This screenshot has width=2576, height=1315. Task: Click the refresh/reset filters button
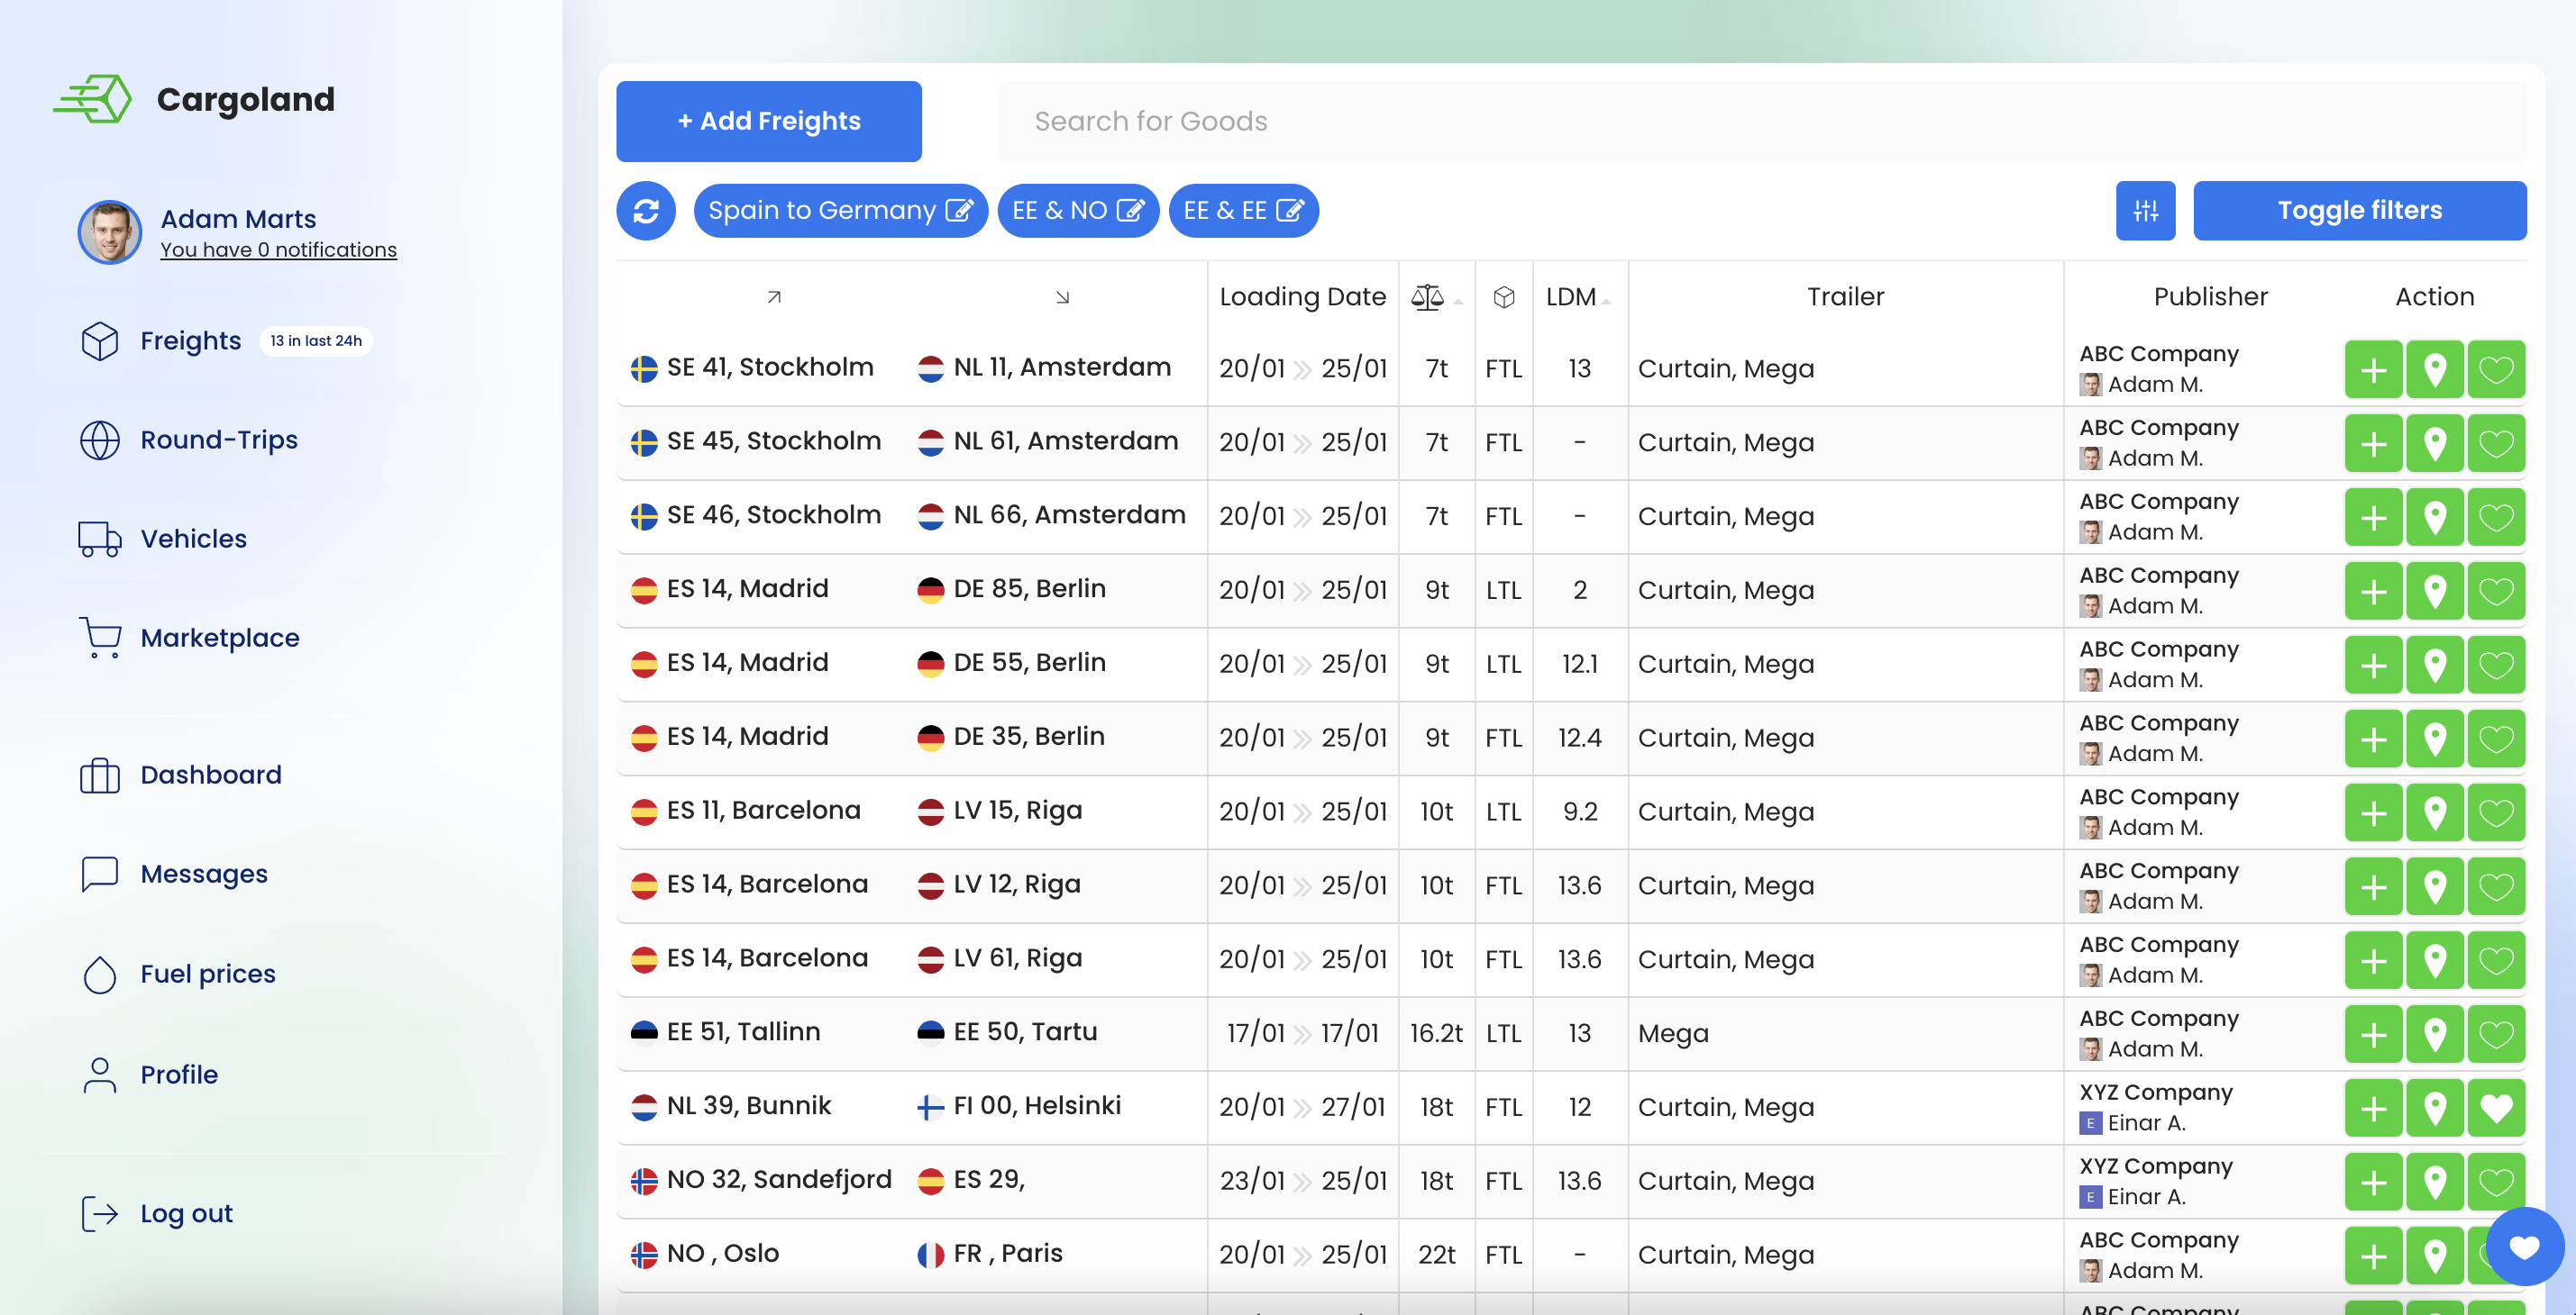(x=646, y=210)
